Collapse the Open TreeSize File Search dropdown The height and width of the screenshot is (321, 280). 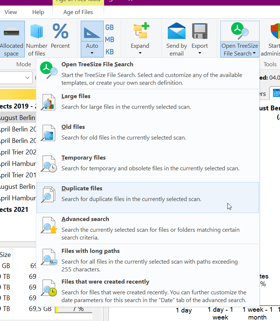pos(254,53)
